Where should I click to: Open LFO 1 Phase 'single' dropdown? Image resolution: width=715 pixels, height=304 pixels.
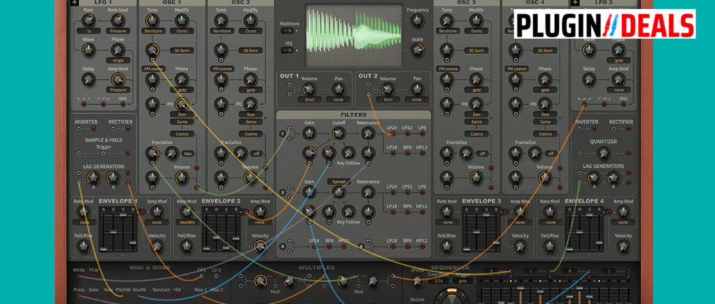click(x=117, y=60)
